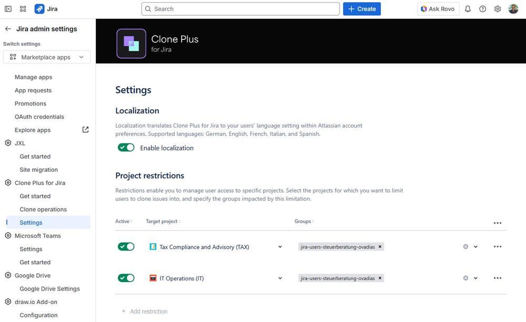This screenshot has width=526, height=322.
Task: Open Get started under Clone Plus for Jira
Action: coord(35,195)
